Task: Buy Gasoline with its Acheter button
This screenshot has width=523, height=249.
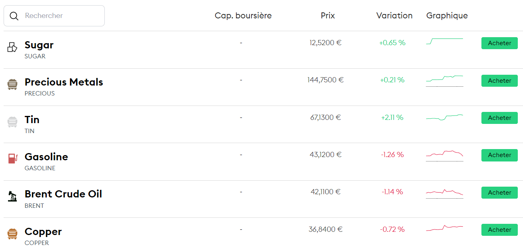Action: pos(499,155)
